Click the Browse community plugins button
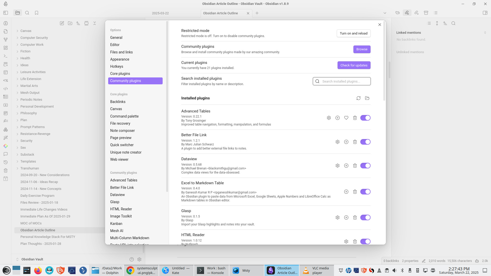Screen dimensions: 491x276 click(x=362, y=49)
